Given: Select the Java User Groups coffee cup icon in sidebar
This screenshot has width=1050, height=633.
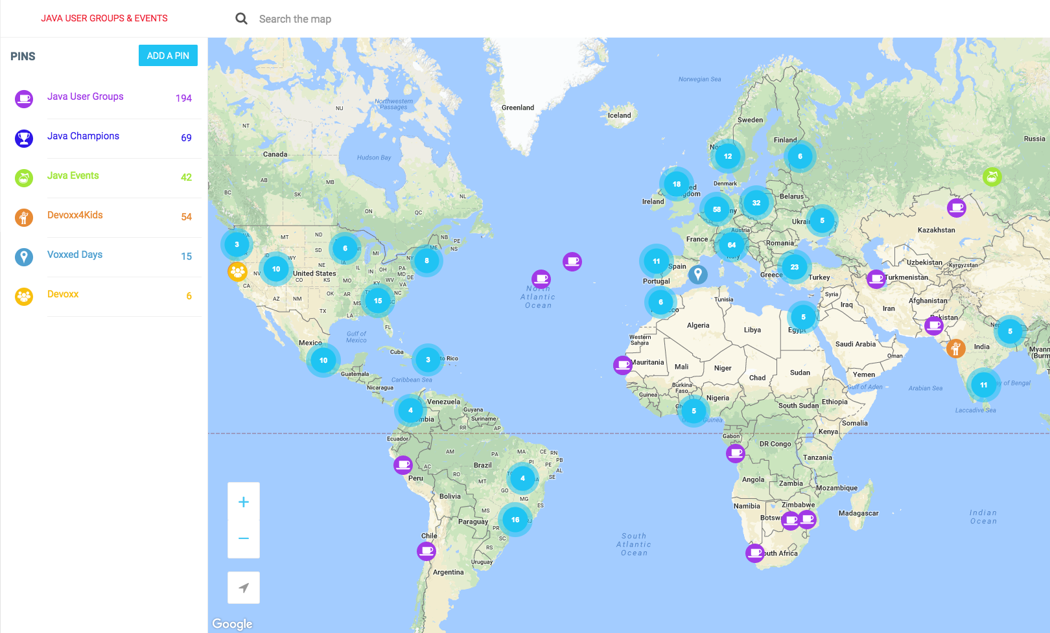Looking at the screenshot, I should pyautogui.click(x=24, y=99).
